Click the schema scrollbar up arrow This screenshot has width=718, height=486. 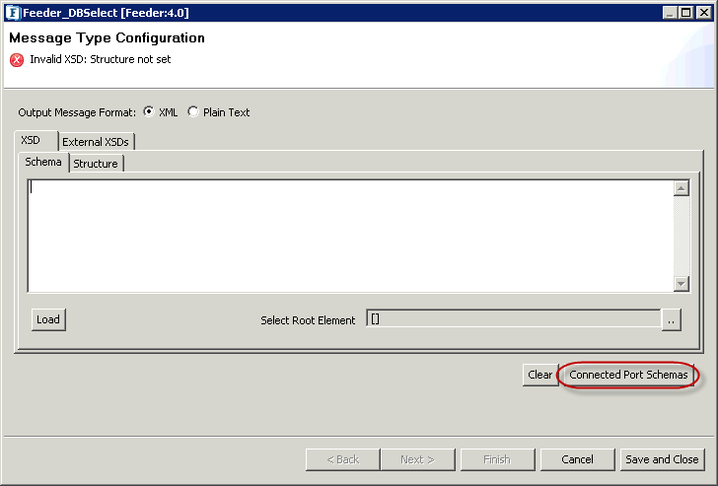[x=682, y=188]
